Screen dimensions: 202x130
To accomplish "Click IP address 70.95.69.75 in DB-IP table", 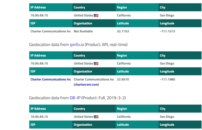I will point(39,117).
